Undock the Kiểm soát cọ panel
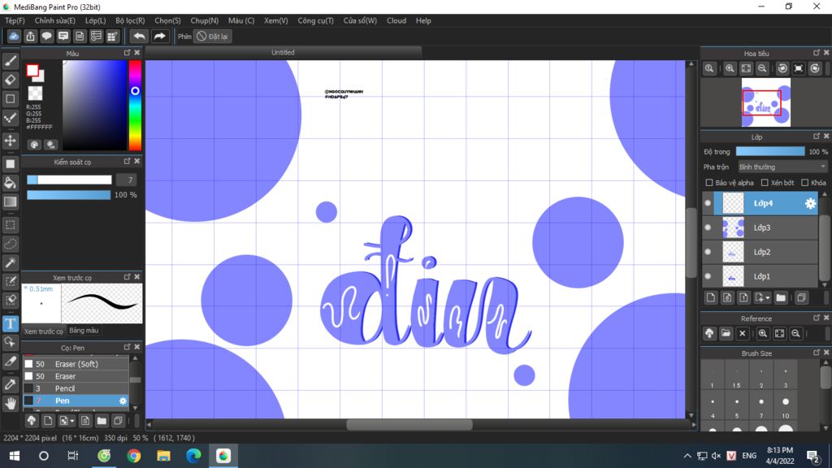This screenshot has height=468, width=832. click(x=127, y=162)
